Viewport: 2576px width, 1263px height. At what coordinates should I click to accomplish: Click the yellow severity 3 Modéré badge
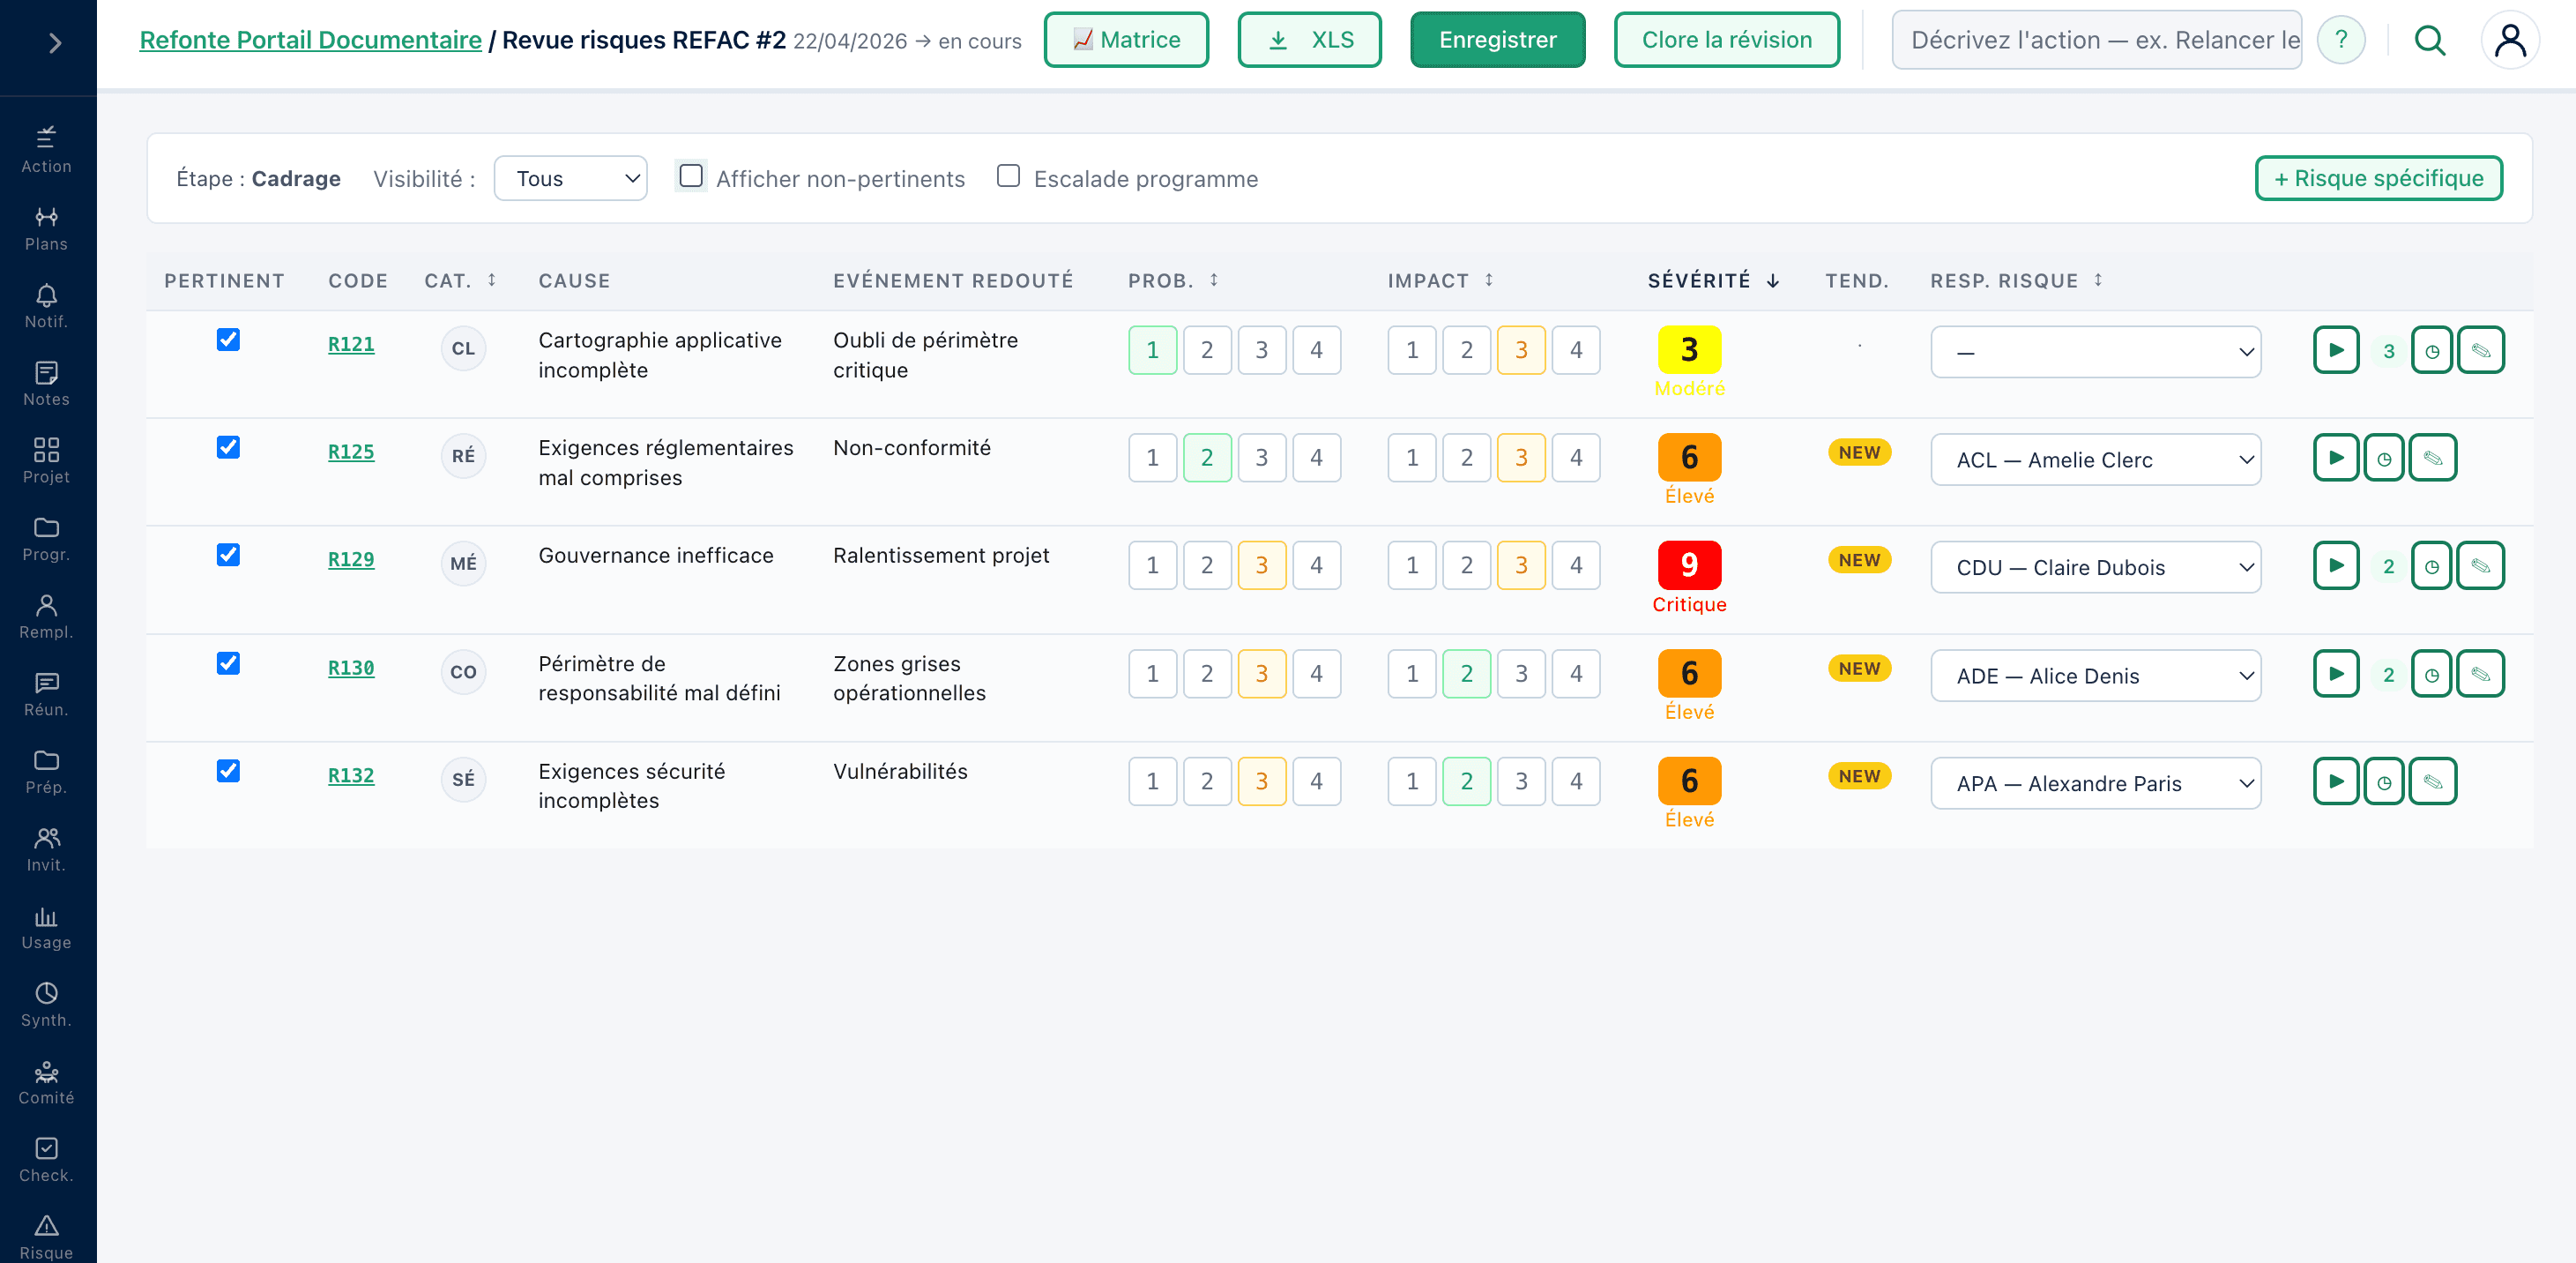(1689, 350)
